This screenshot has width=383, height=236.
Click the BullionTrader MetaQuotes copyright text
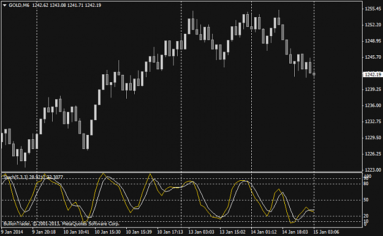pos(61,224)
